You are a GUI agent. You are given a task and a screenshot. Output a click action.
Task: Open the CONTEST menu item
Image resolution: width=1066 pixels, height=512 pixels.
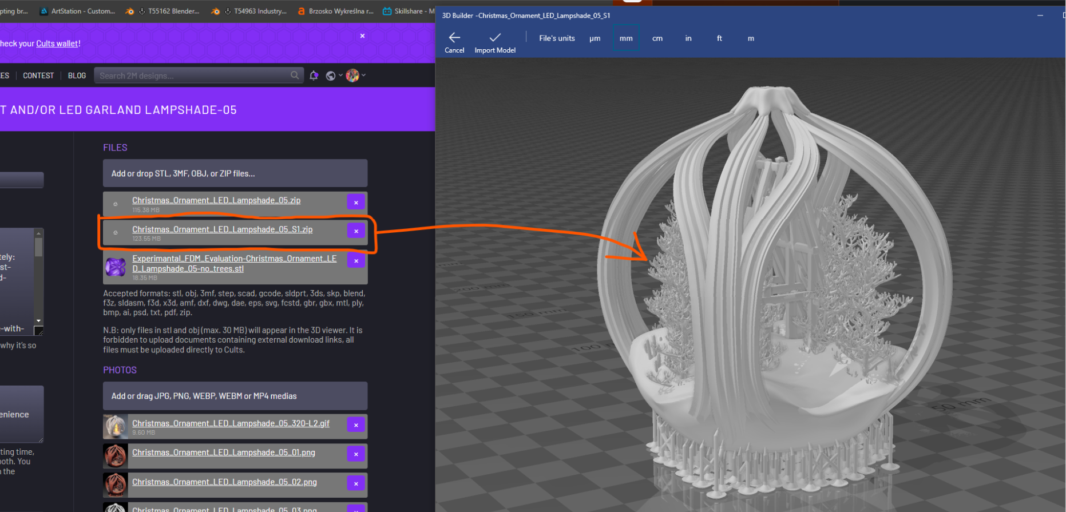tap(38, 76)
